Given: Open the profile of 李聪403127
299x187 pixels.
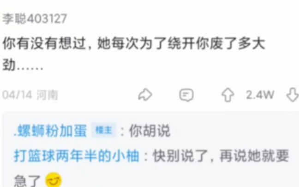Looking at the screenshot, I should pos(35,18).
